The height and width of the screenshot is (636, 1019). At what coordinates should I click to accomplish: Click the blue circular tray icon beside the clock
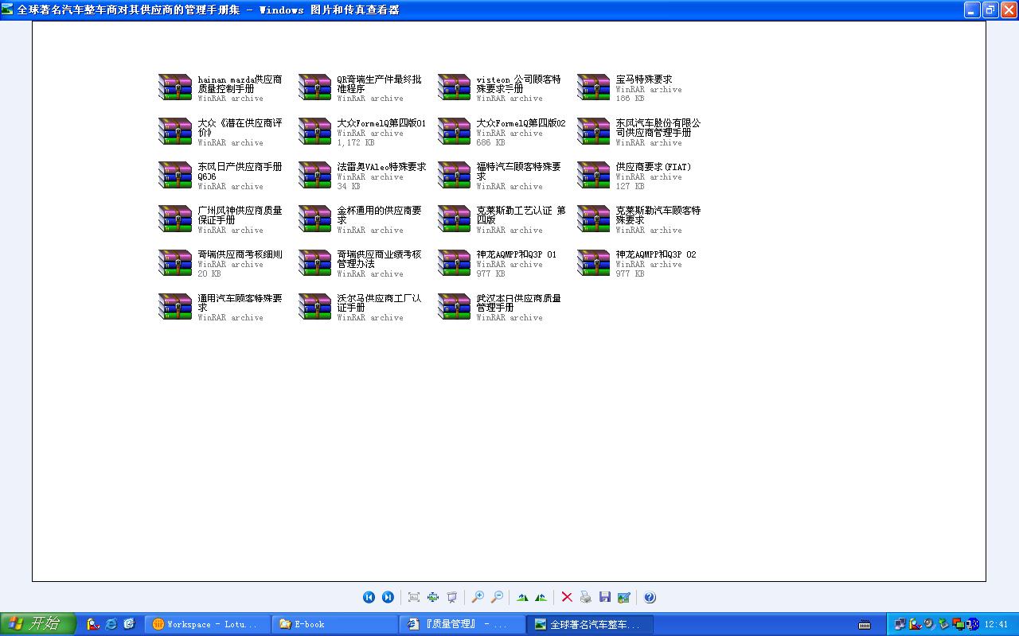tap(972, 624)
